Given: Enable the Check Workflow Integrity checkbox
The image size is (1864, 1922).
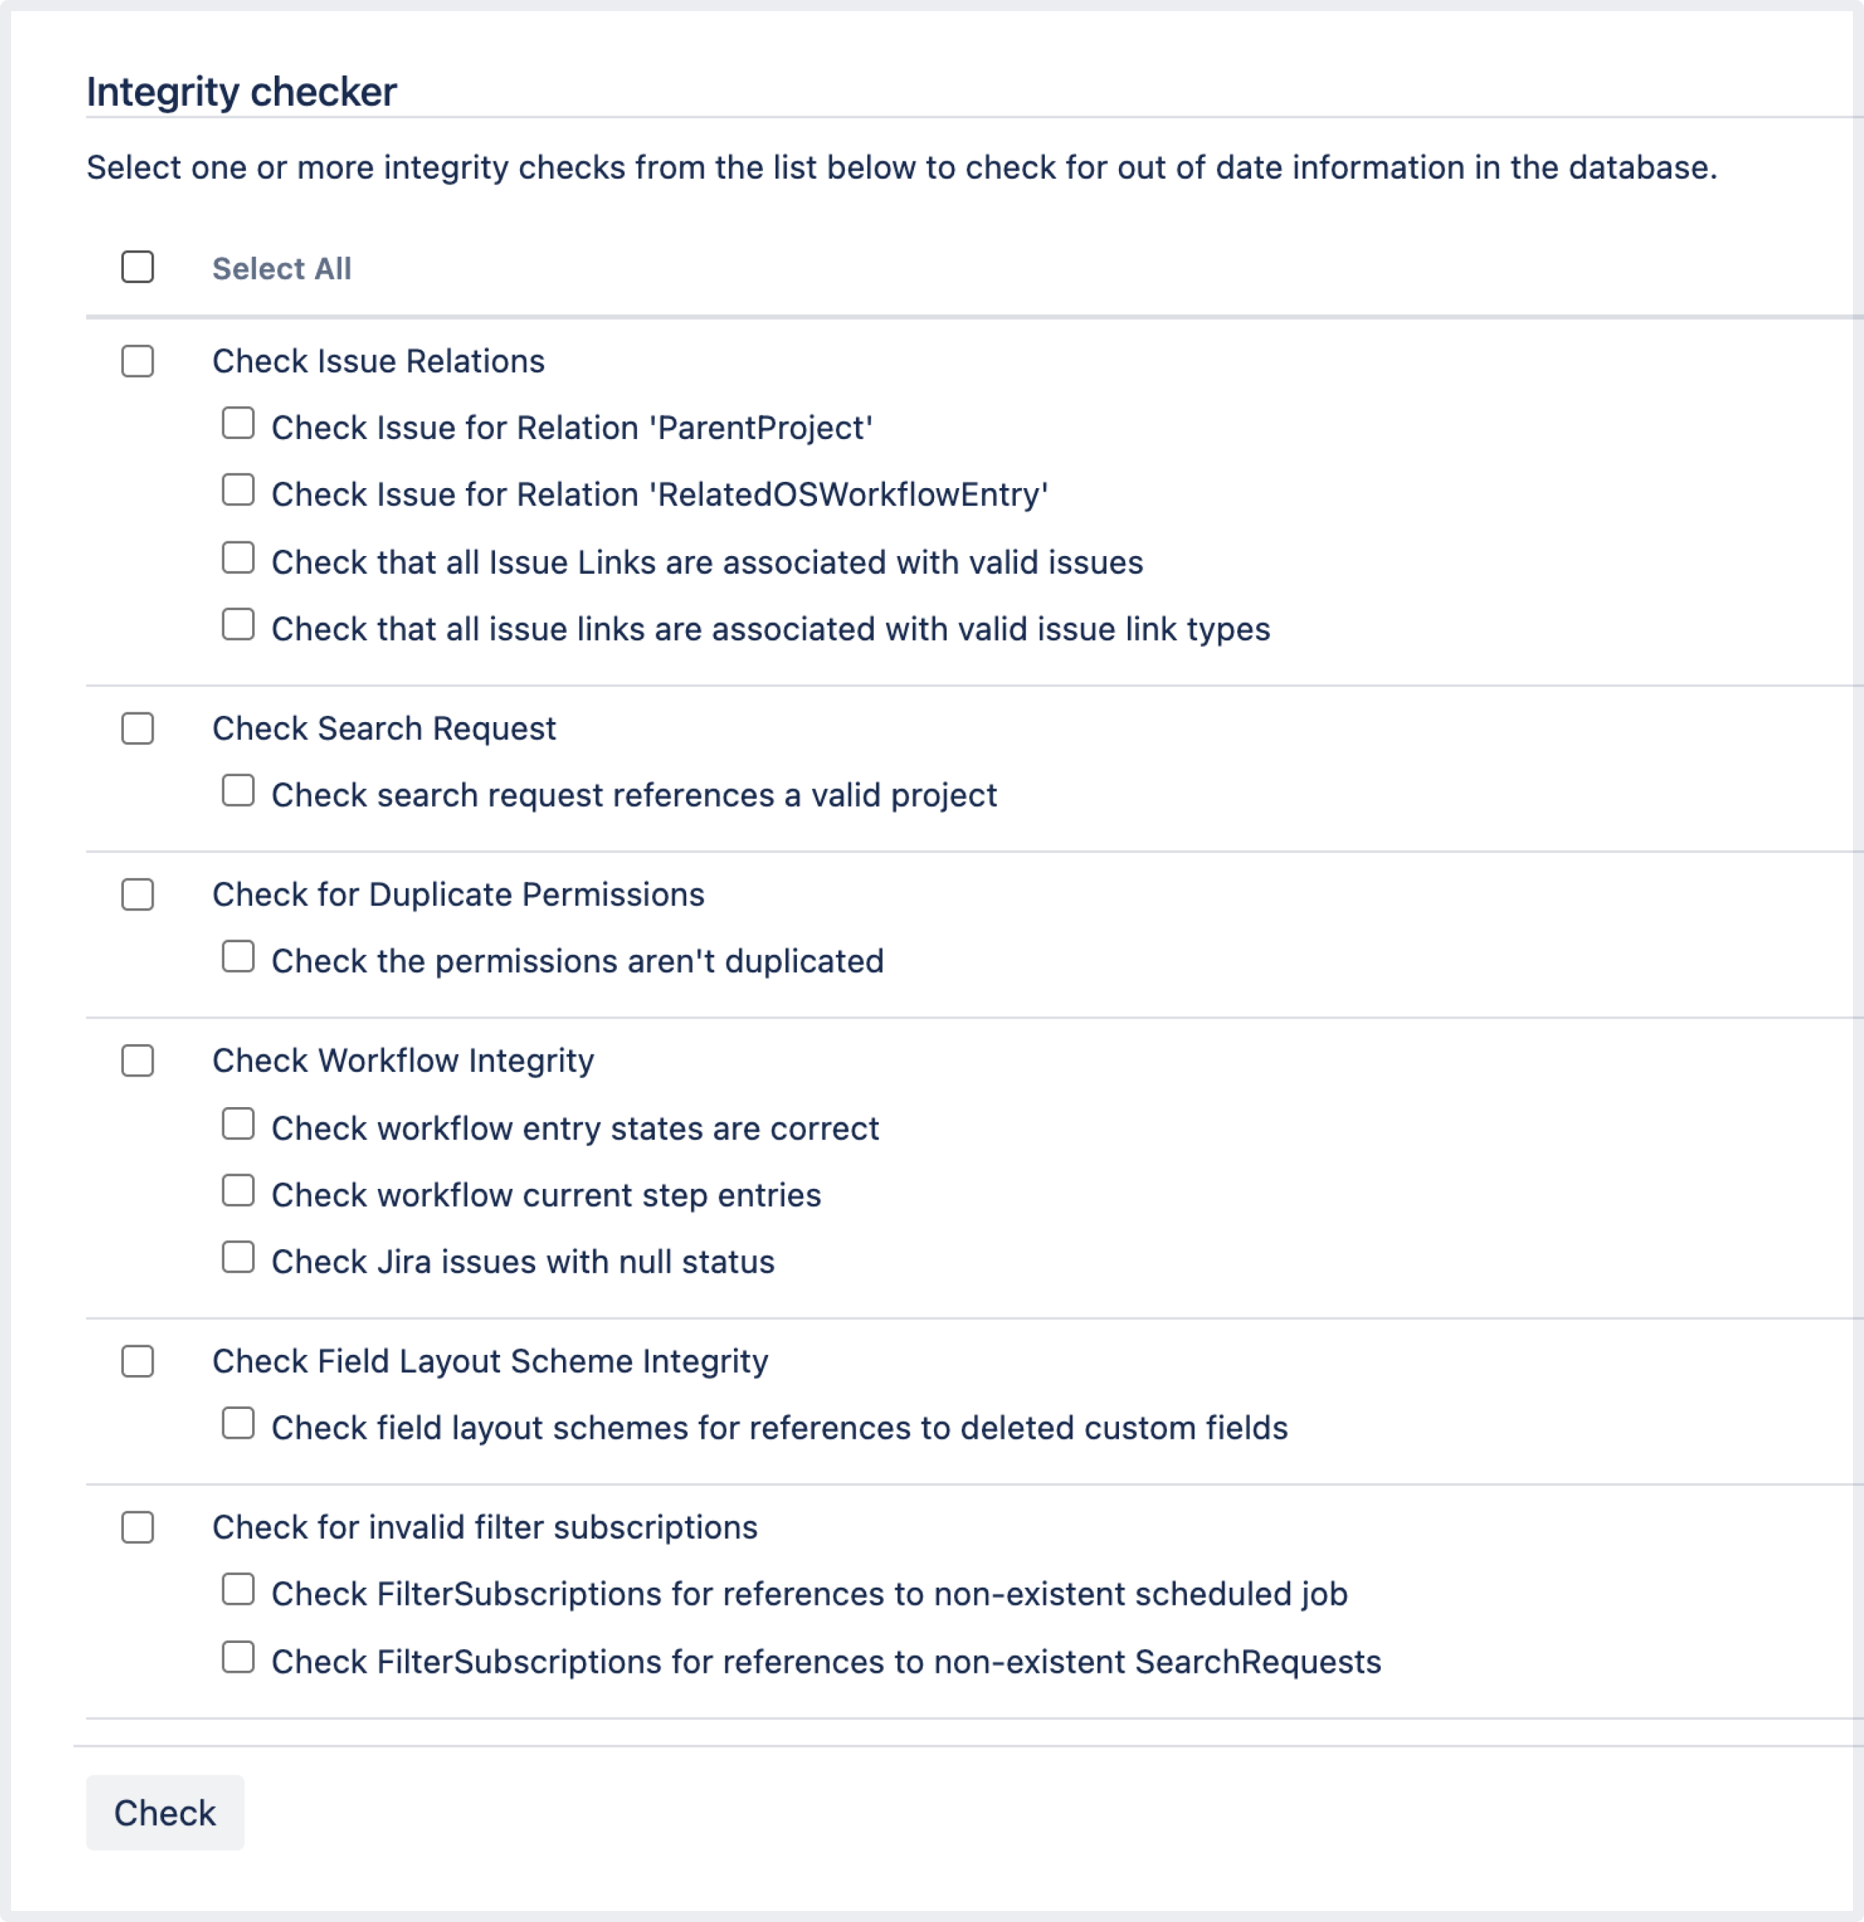Looking at the screenshot, I should [x=137, y=1061].
